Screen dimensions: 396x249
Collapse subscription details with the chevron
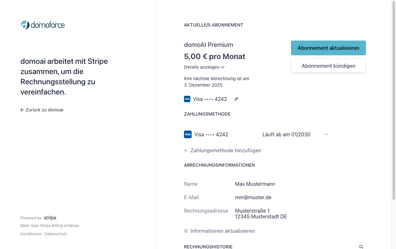(x=223, y=67)
